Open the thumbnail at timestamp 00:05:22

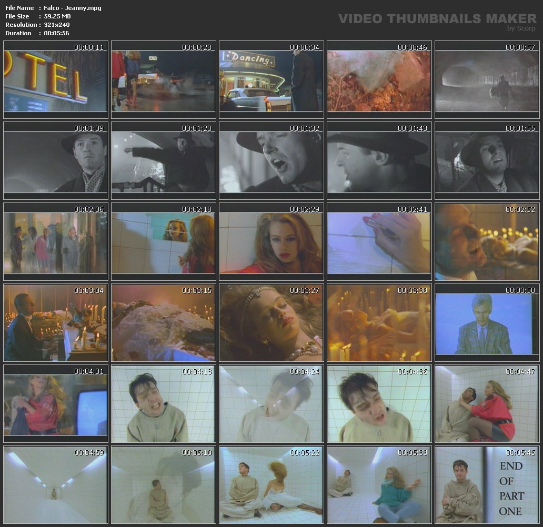click(271, 485)
